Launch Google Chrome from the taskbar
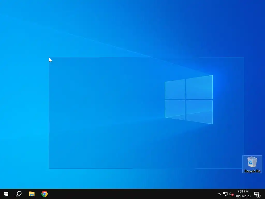 [45, 194]
